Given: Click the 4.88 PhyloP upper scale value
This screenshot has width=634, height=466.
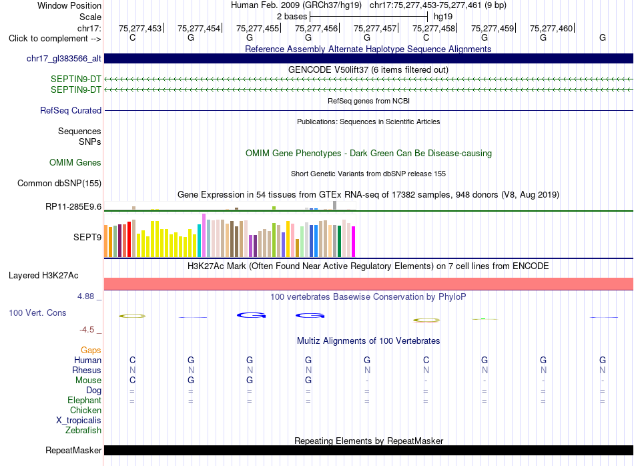Looking at the screenshot, I should point(85,296).
